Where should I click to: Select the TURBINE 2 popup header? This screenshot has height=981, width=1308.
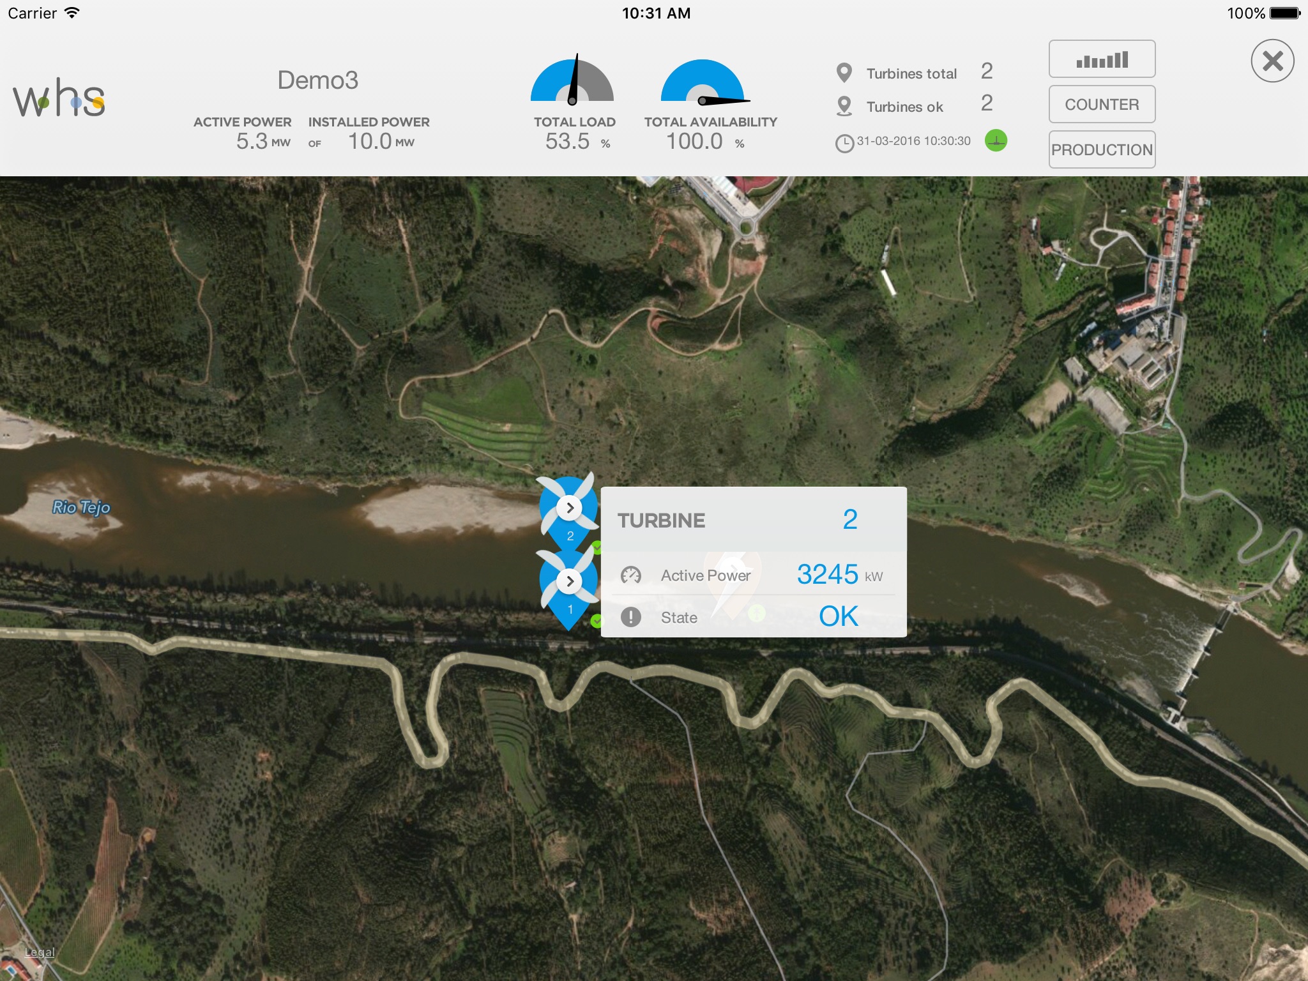(x=754, y=520)
